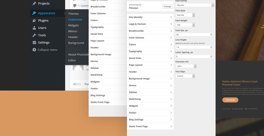Expand the Site Identity section chevron
The width and height of the screenshot is (264, 136).
click(171, 17)
